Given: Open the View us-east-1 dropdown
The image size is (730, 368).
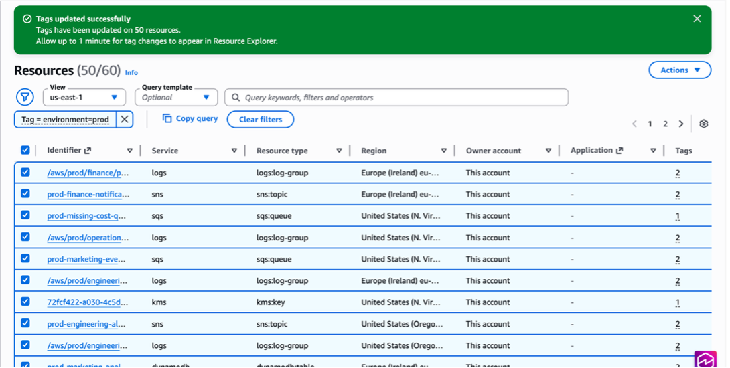Looking at the screenshot, I should pos(84,98).
